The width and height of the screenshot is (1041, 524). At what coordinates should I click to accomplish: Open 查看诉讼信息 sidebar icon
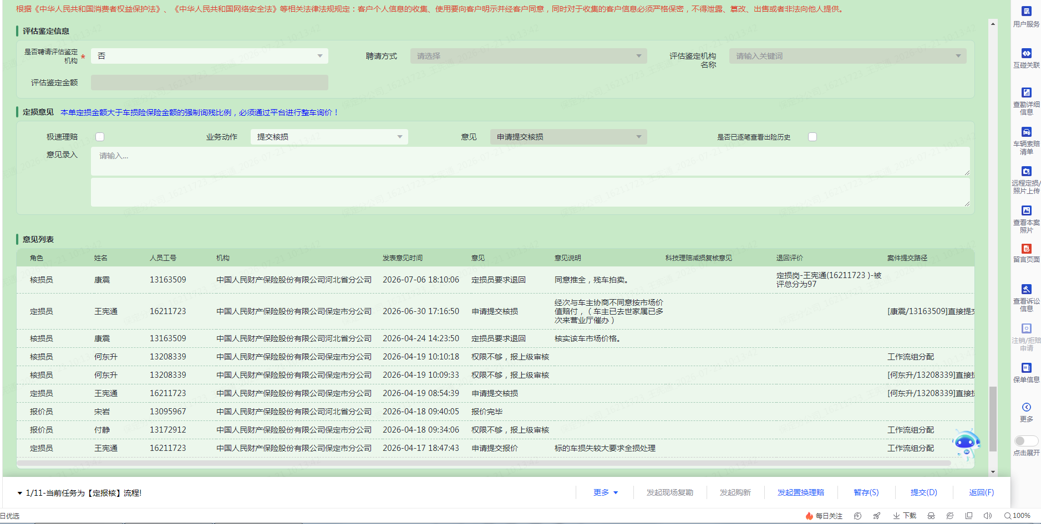coord(1026,289)
